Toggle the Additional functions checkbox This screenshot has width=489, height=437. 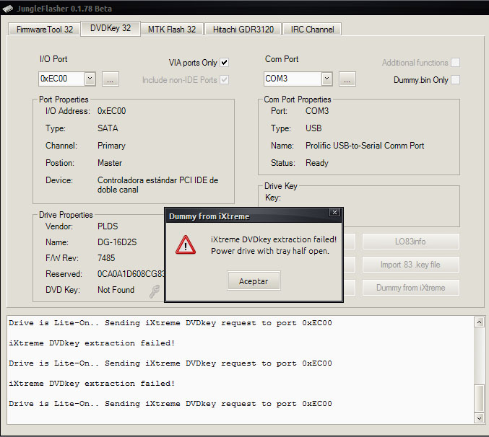[455, 63]
